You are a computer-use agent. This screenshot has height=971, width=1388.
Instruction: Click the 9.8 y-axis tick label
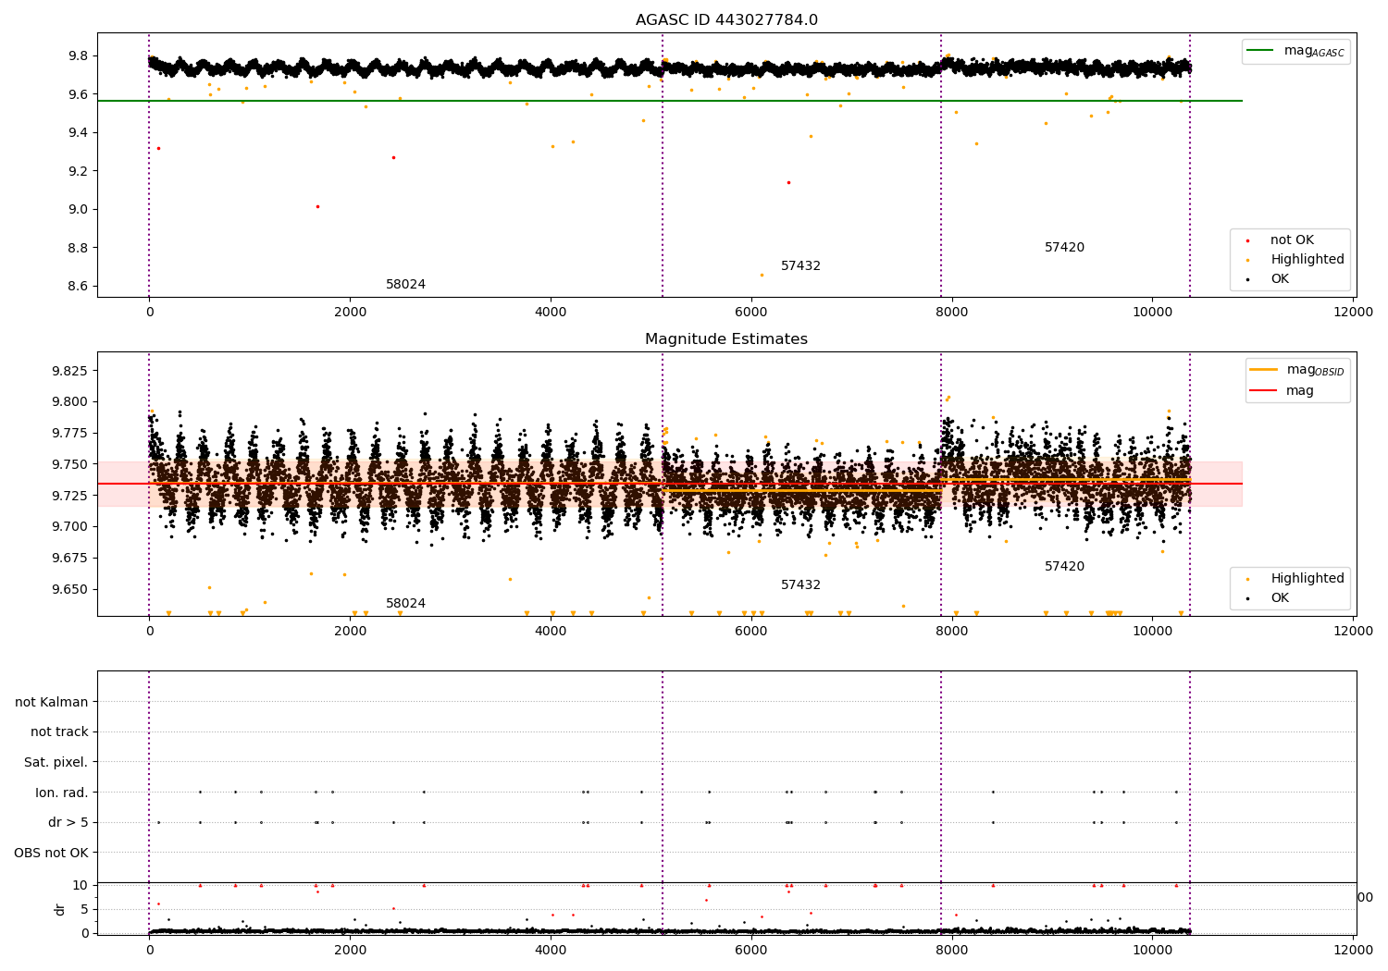pos(78,56)
